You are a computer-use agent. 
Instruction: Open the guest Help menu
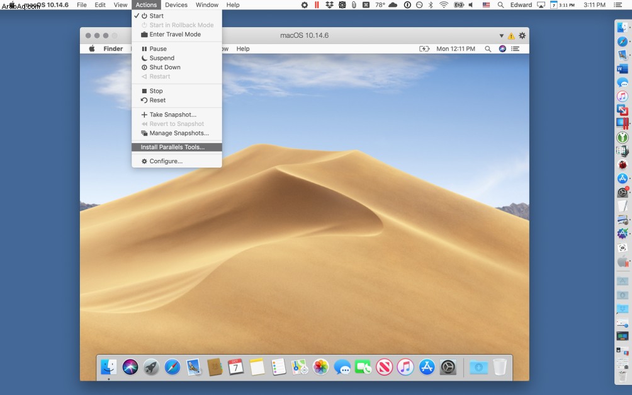242,49
